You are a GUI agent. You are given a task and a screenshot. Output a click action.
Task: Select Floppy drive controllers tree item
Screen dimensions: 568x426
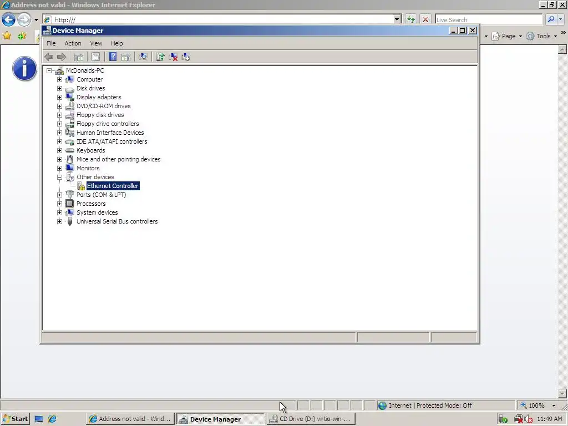coord(108,124)
